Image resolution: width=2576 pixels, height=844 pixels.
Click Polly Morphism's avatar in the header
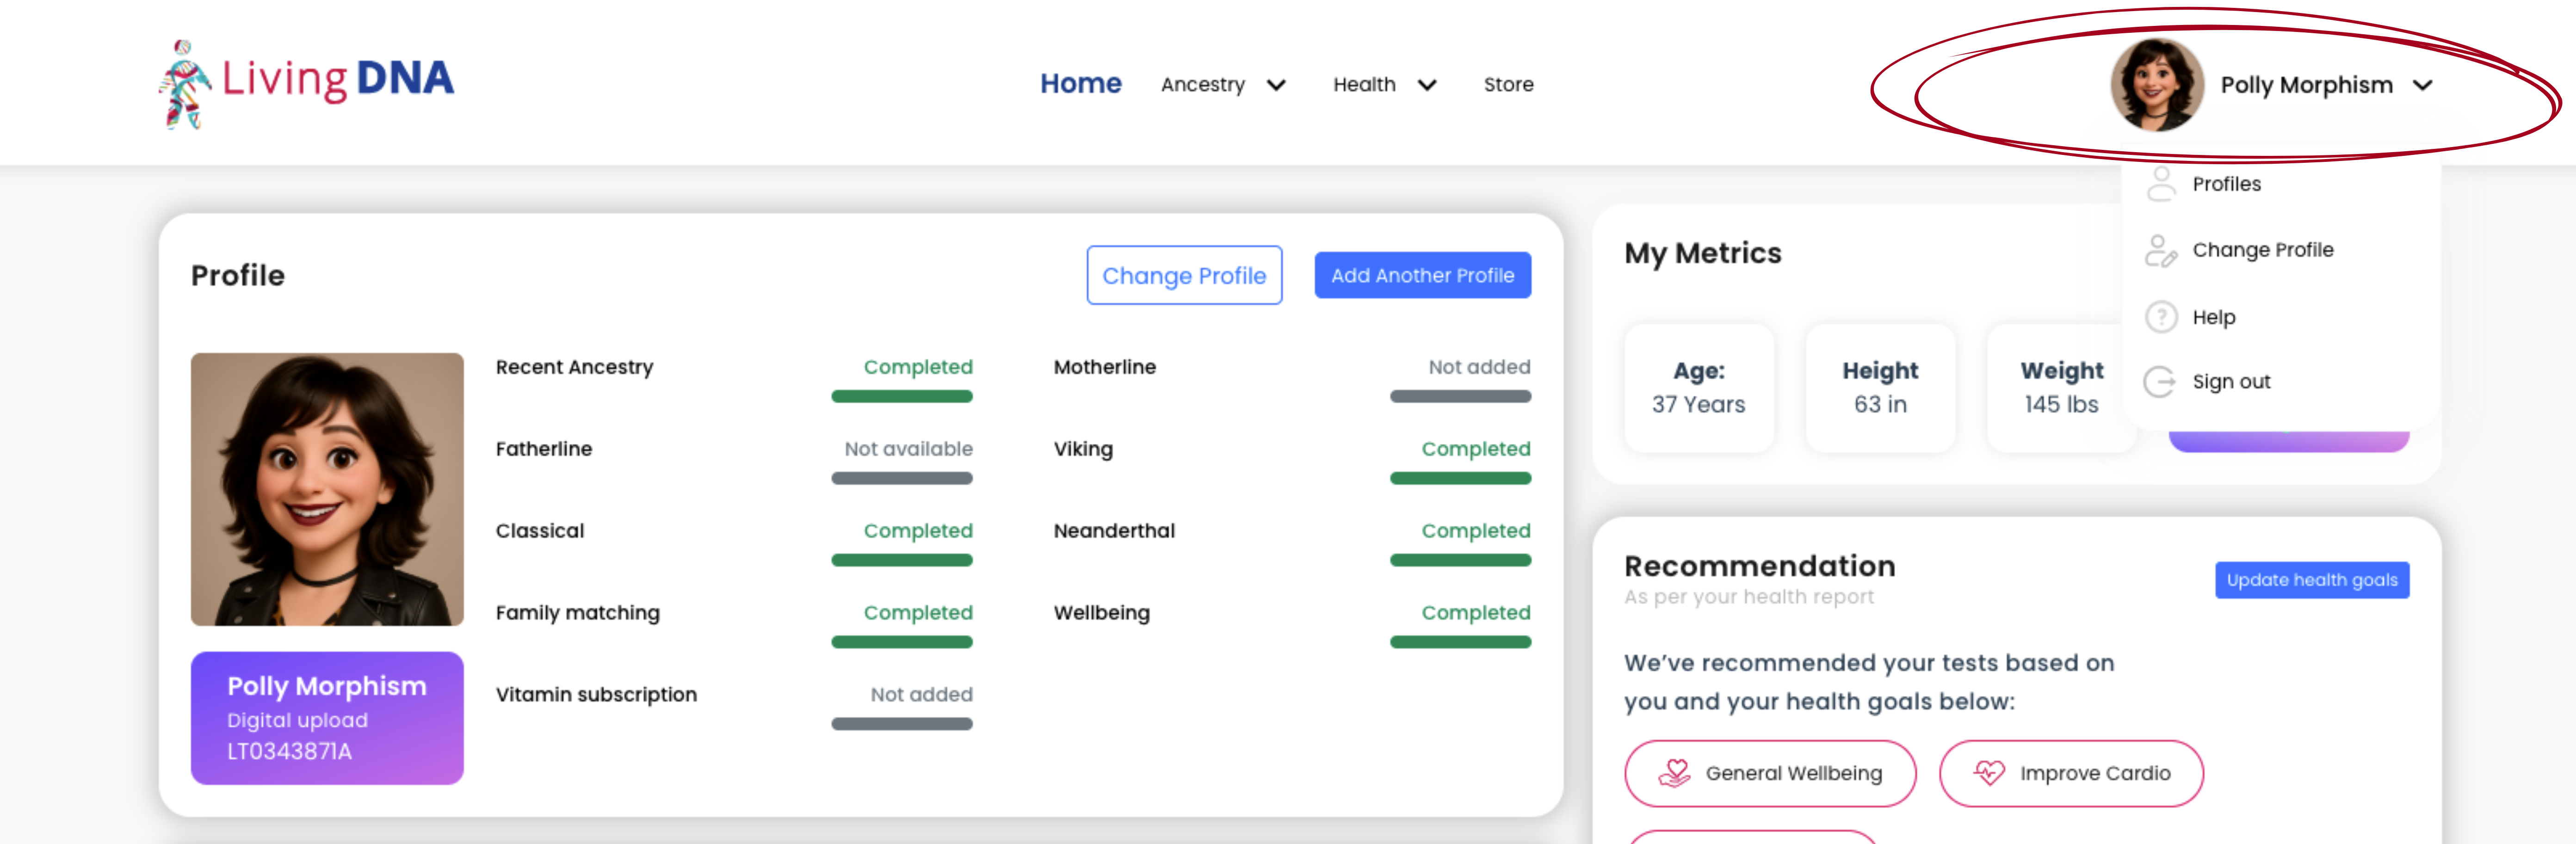2157,85
